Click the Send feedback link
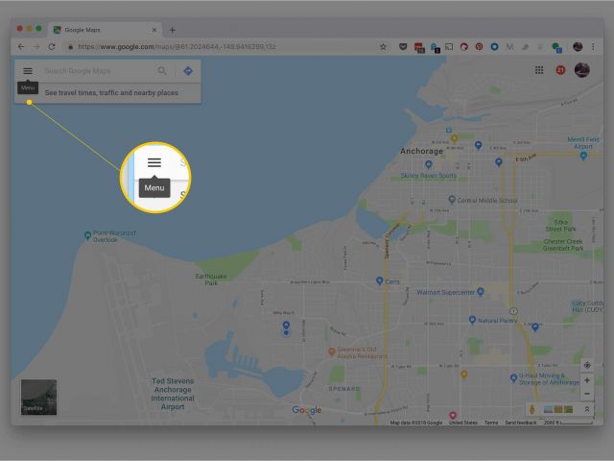Viewport: 614px width, 461px height. pos(522,423)
